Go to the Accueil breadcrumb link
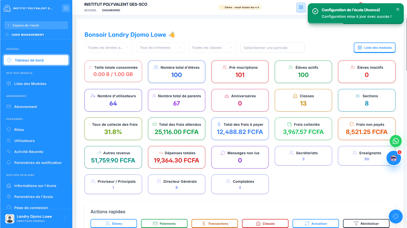This screenshot has width=407, height=228. point(90,10)
